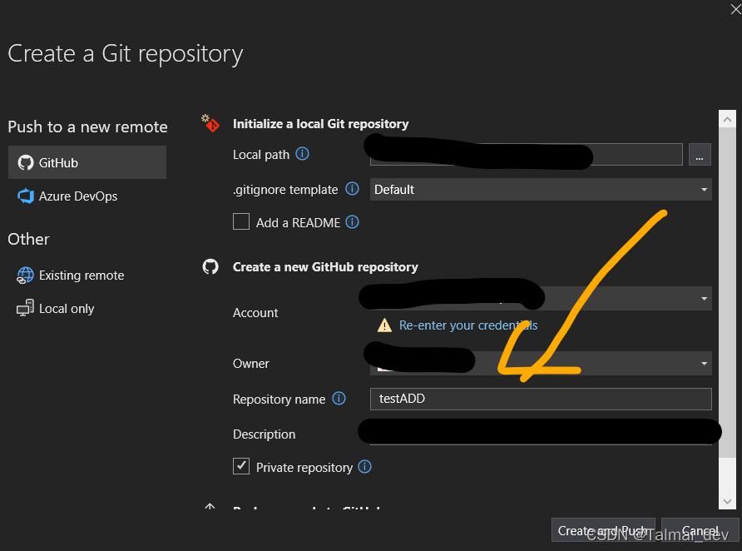Screen dimensions: 742x551
Task: Click the scrollbar down arrow
Action: tap(727, 501)
